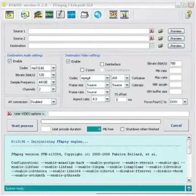
Task: Click the blue grid toolbar icon
Action: (x=71, y=15)
